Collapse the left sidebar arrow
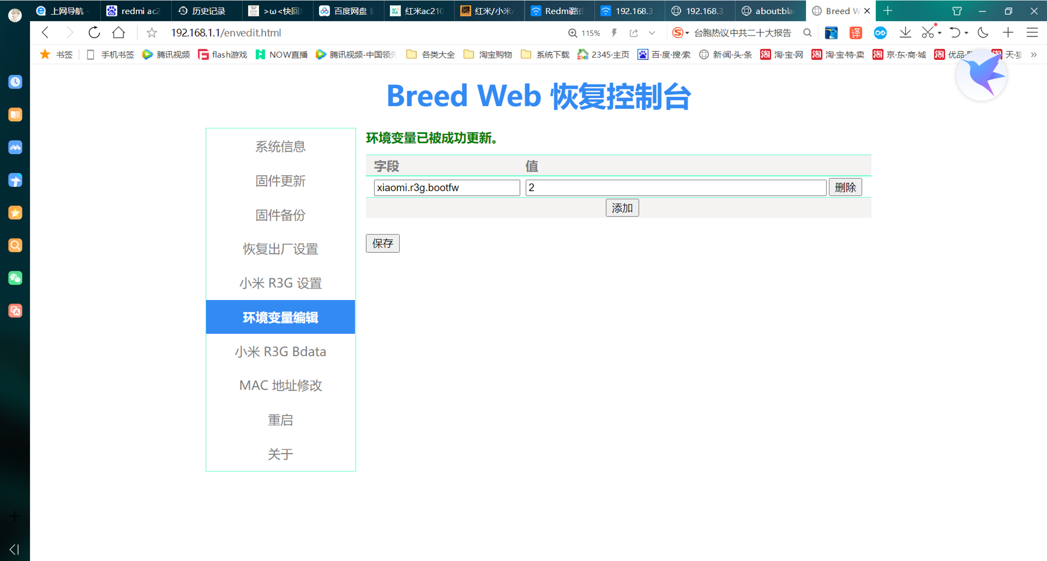 click(14, 550)
